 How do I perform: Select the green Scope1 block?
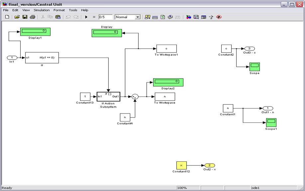[271, 122]
